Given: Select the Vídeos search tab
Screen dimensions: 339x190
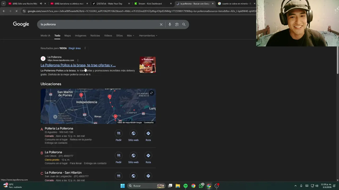Looking at the screenshot, I should click(x=108, y=36).
